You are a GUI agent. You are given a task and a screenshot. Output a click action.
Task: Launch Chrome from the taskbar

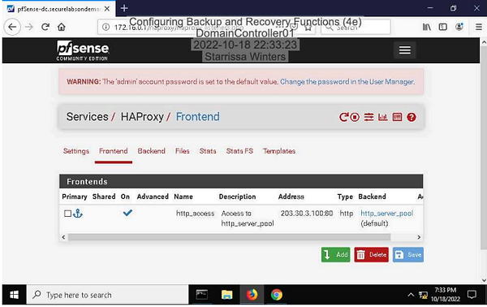tap(277, 295)
